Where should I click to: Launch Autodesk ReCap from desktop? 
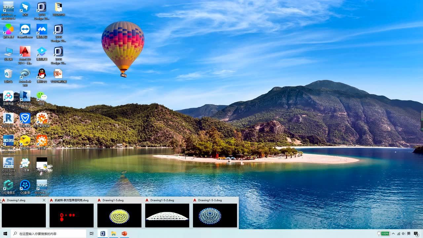(x=25, y=96)
